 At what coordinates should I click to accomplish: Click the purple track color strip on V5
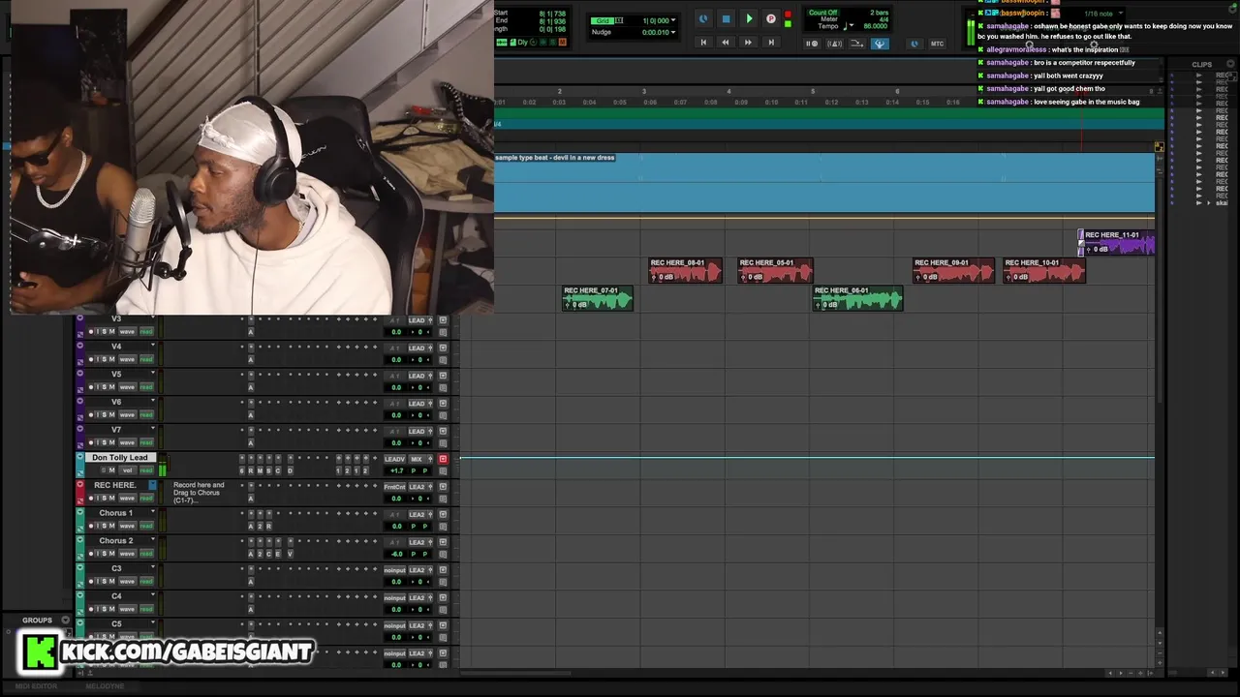(x=80, y=381)
